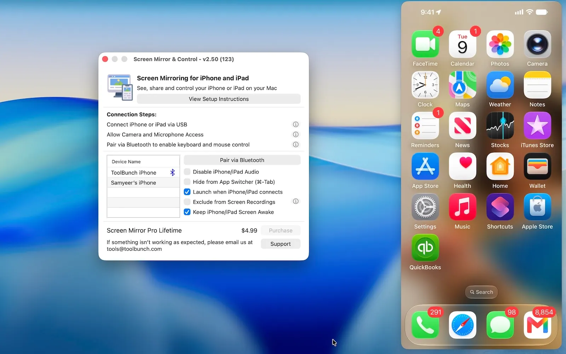
Task: Toggle Exclude from Screen Recordings checkbox
Action: [187, 202]
